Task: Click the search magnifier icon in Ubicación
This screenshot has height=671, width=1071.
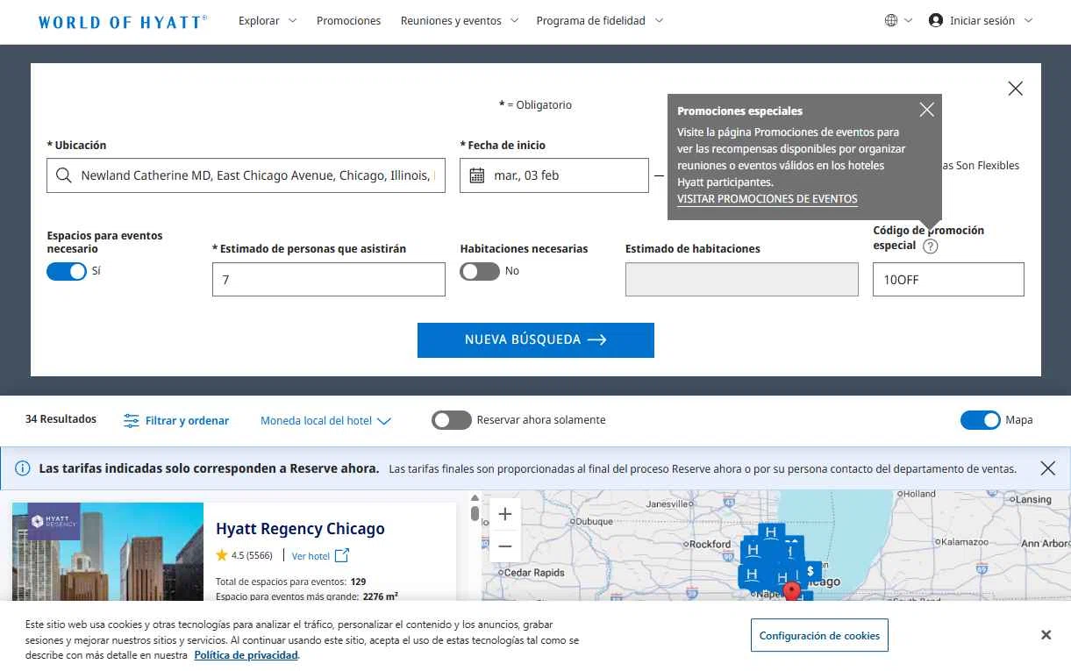Action: click(x=63, y=175)
